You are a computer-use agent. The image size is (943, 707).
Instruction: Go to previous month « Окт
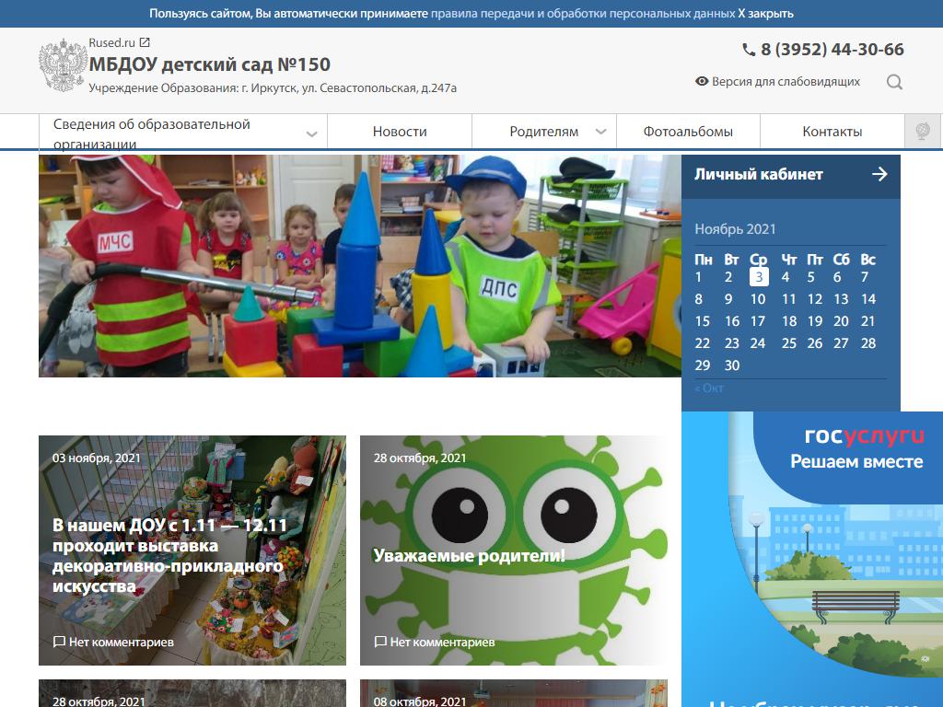pos(709,388)
